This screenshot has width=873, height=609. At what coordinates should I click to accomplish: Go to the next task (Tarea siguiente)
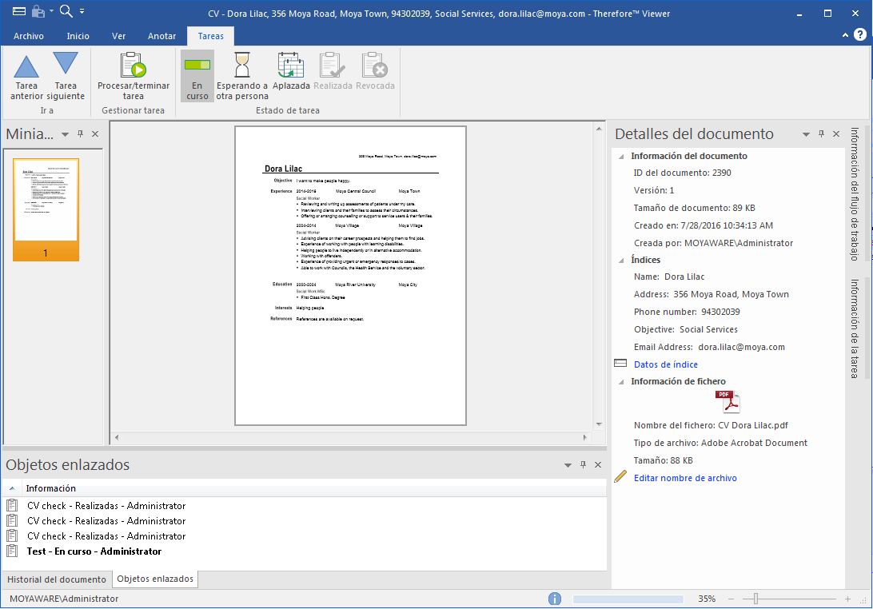pos(66,77)
